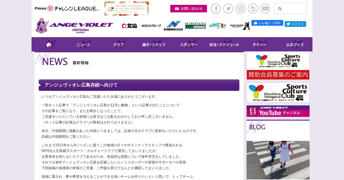Click the お問い合わせ contact button
Screen dimensions: 344x180
(x=189, y=9)
